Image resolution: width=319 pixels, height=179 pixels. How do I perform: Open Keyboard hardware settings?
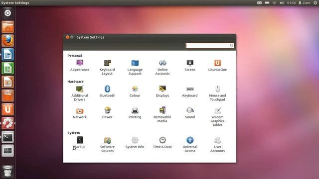[x=190, y=91]
